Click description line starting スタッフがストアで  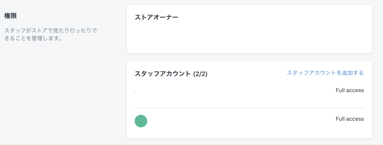(51, 31)
